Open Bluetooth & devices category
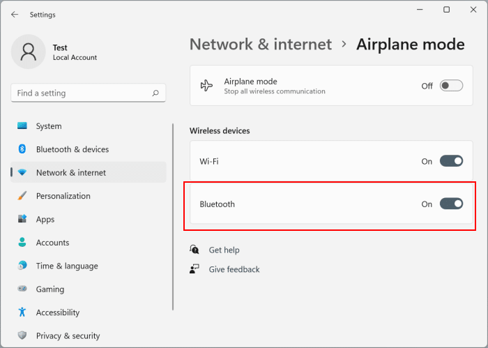 click(x=89, y=149)
